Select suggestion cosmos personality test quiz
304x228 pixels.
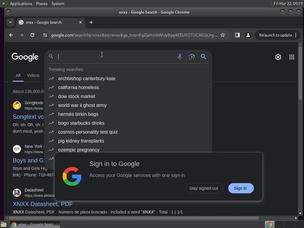pos(128,132)
